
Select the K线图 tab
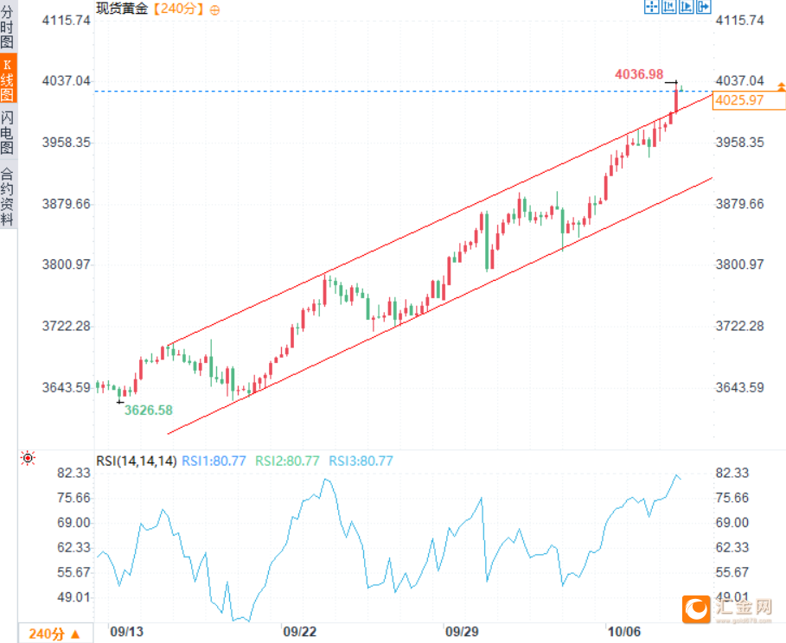[x=8, y=80]
